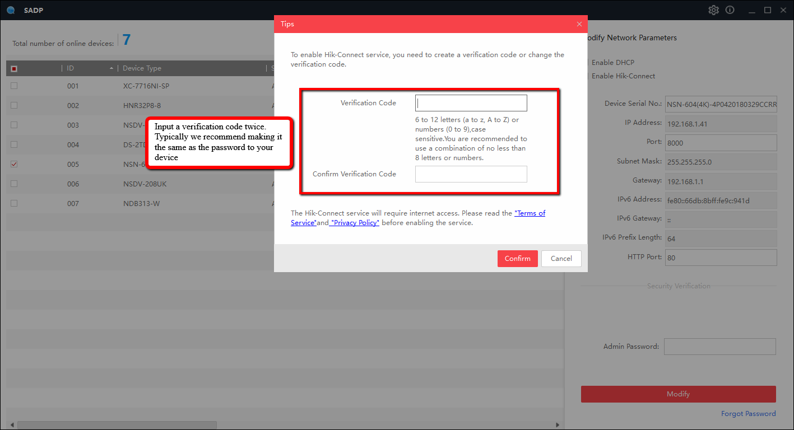Open the Terms of Service link
The width and height of the screenshot is (794, 430).
(530, 213)
